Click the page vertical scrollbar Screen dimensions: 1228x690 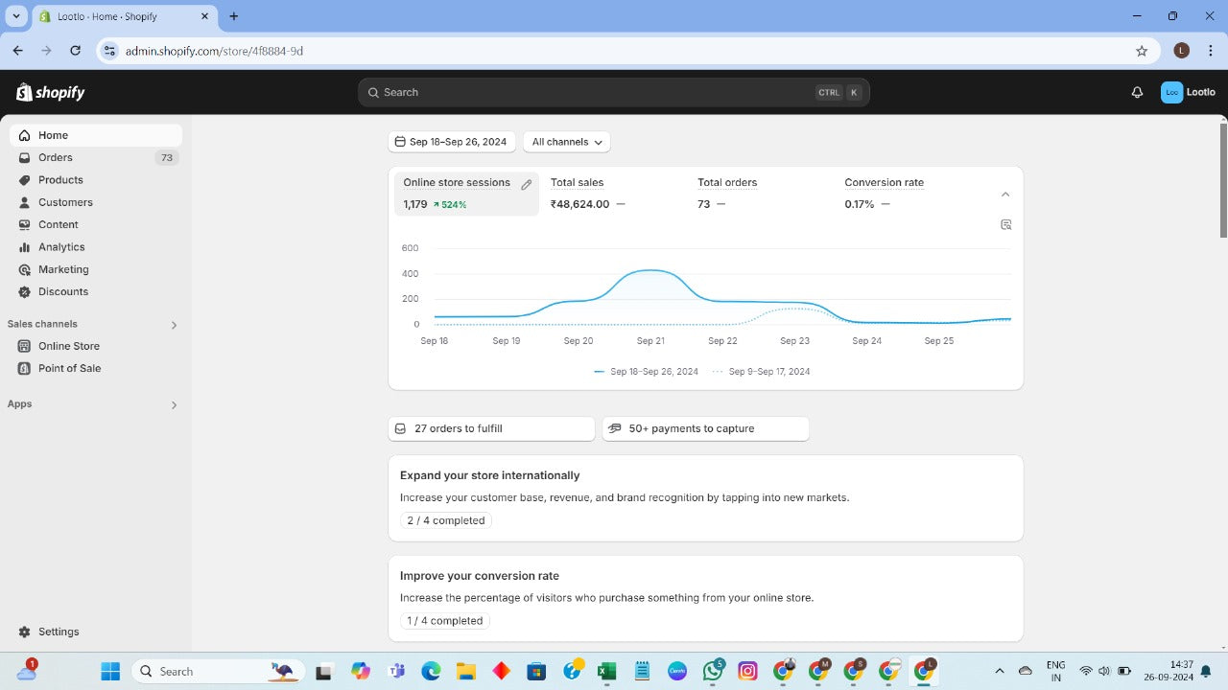(1222, 180)
